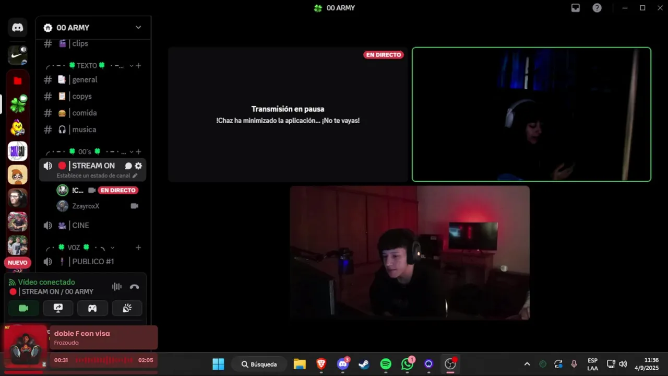Click the microphone icon in system tray
This screenshot has width=668, height=376.
click(574, 364)
